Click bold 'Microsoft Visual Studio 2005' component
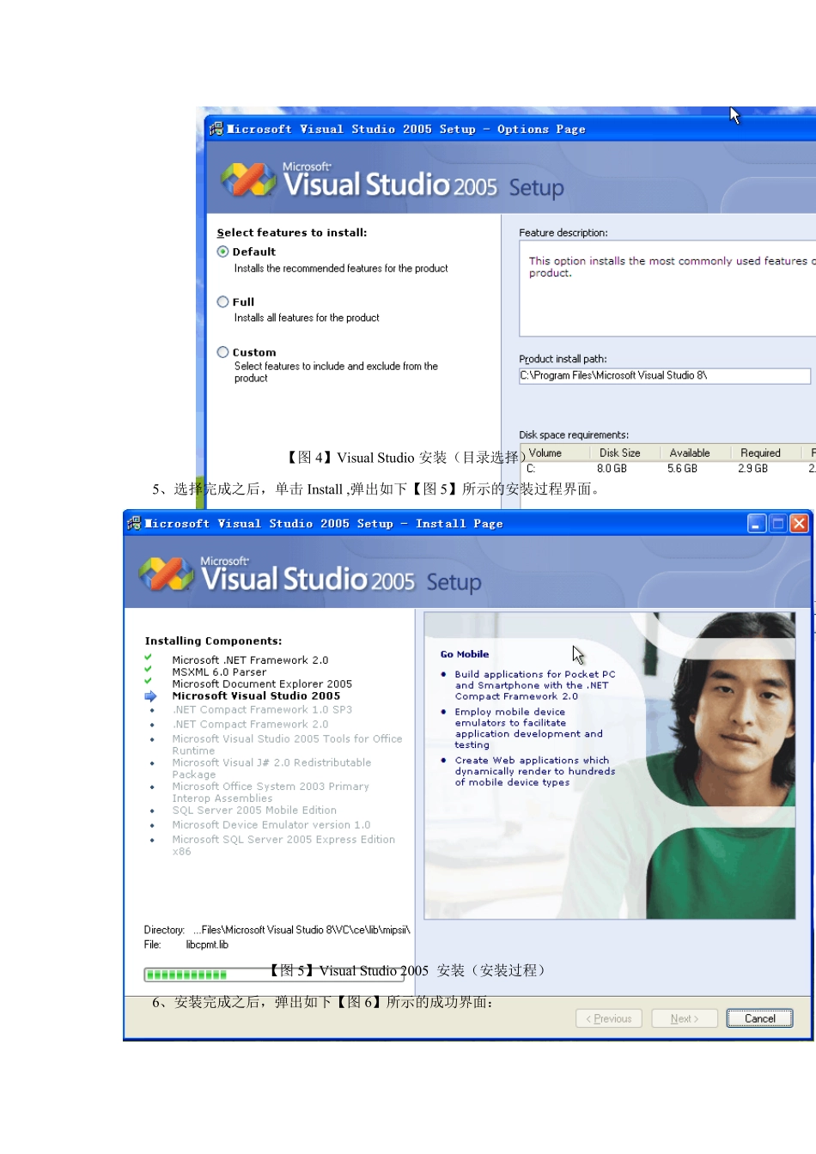The width and height of the screenshot is (816, 1154). 256,696
